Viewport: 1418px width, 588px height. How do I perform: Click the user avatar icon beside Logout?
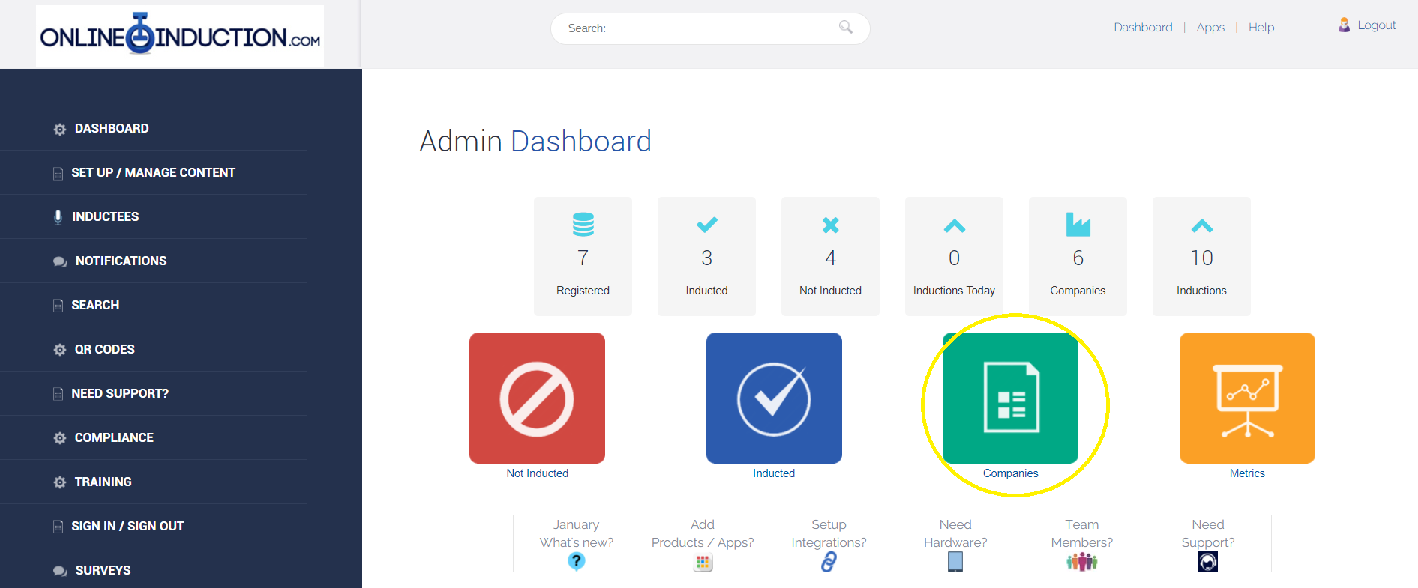coord(1344,25)
